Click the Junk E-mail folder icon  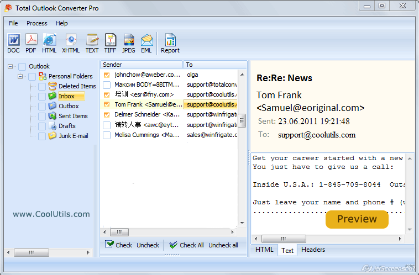pyautogui.click(x=53, y=136)
